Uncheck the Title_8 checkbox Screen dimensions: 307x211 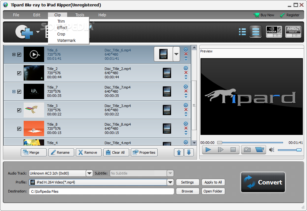19,129
